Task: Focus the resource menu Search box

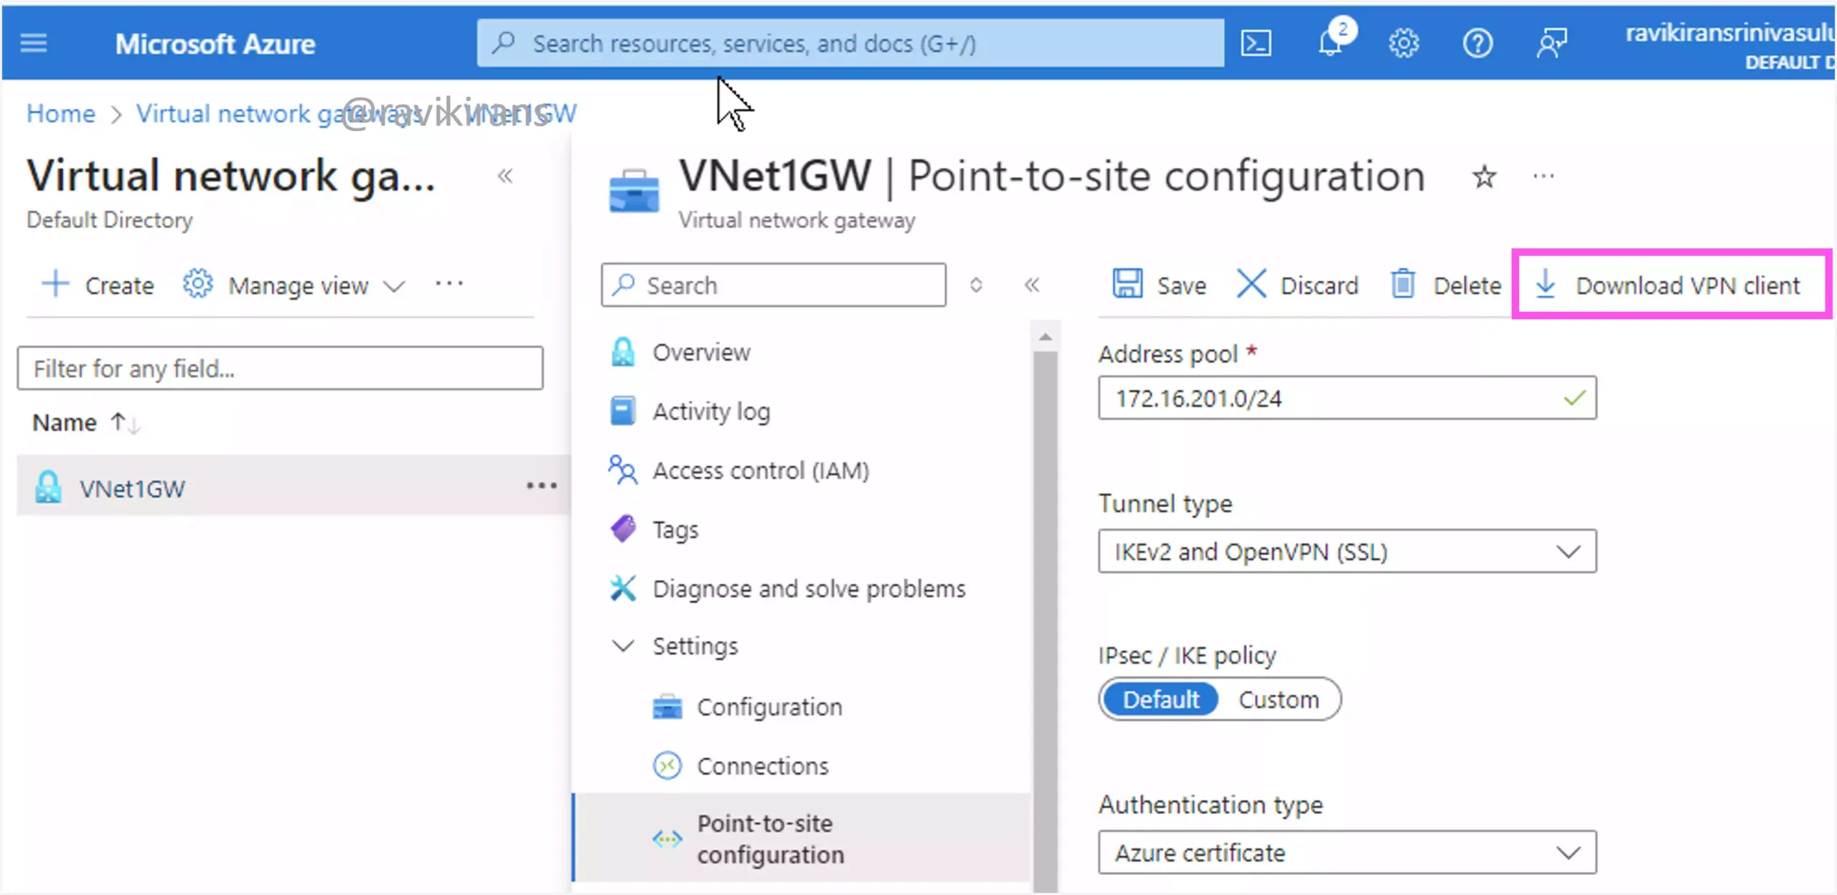Action: click(774, 285)
